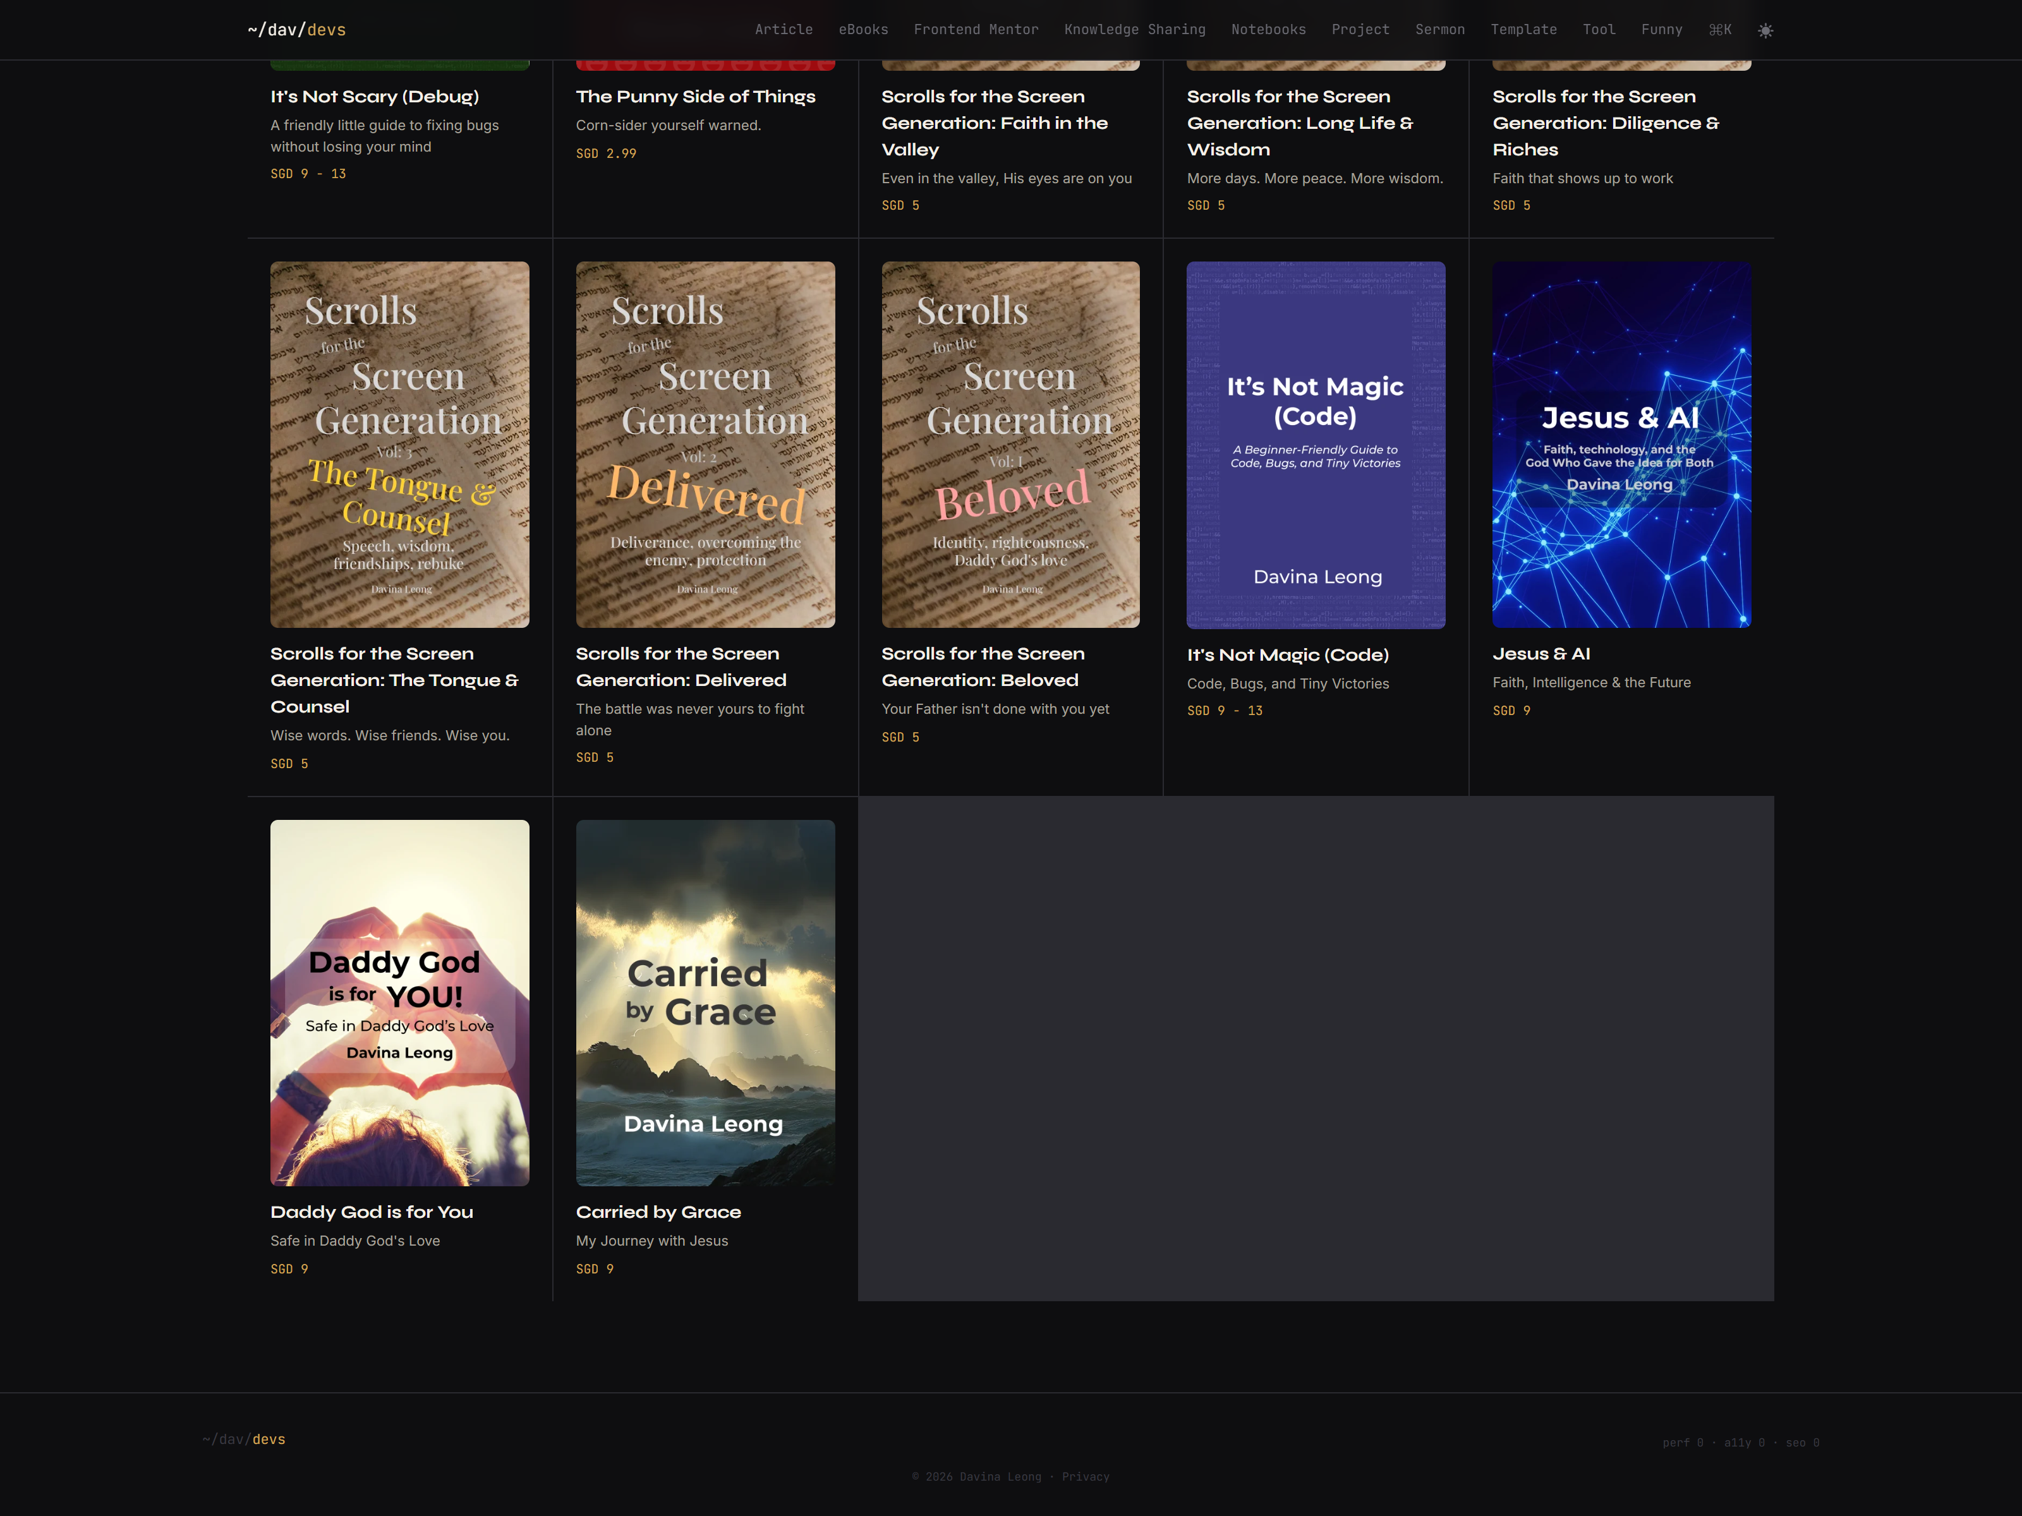Viewport: 2022px width, 1516px height.
Task: Click the It's Not Magic (Code) title
Action: [1288, 655]
